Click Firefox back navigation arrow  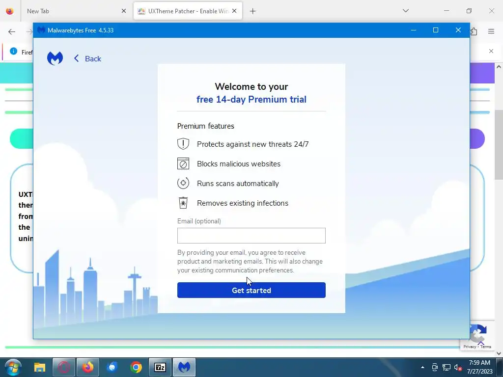(12, 31)
